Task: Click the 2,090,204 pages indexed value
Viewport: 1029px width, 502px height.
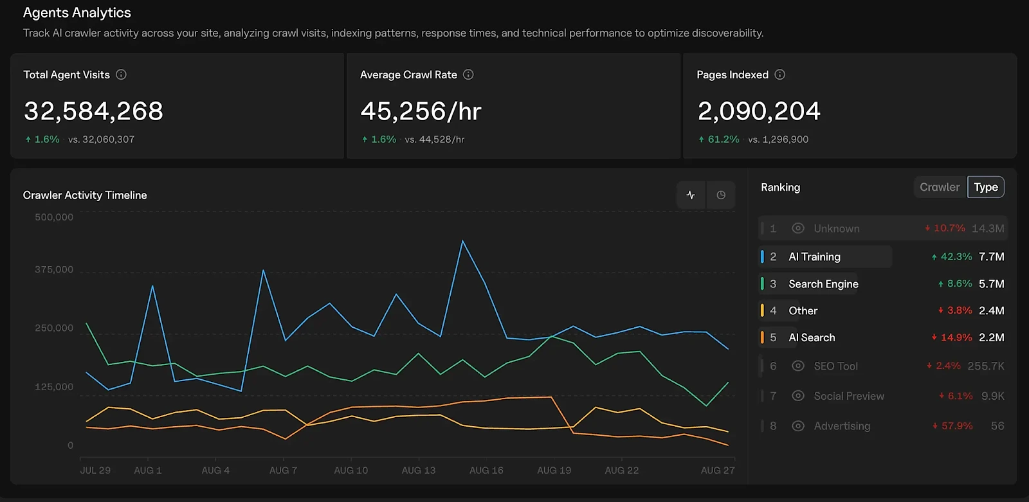Action: (x=759, y=111)
